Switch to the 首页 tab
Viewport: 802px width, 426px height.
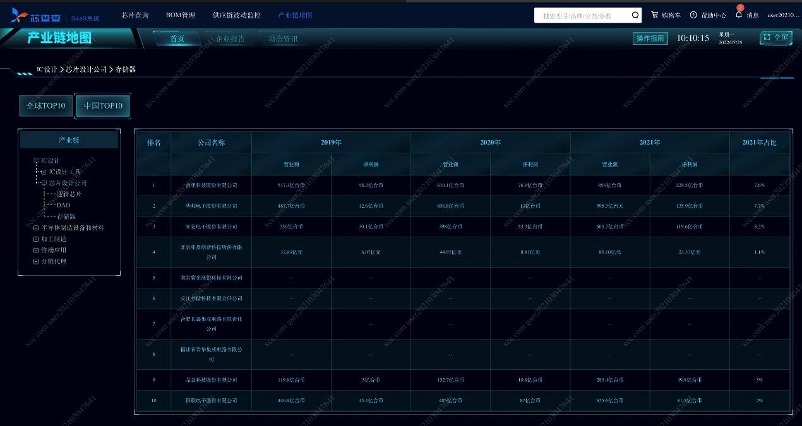[177, 39]
